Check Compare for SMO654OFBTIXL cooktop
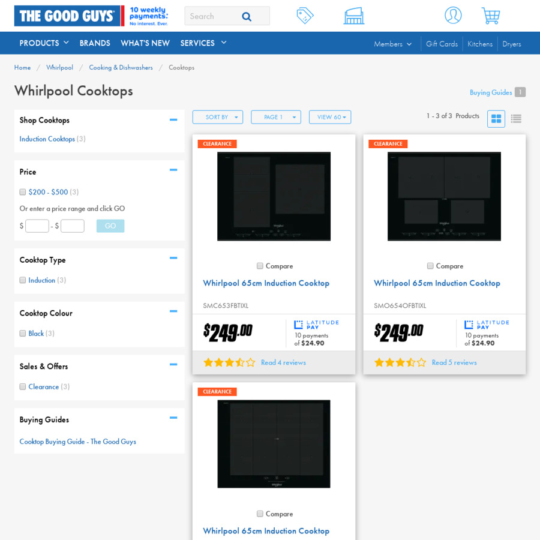The width and height of the screenshot is (540, 540). point(430,266)
